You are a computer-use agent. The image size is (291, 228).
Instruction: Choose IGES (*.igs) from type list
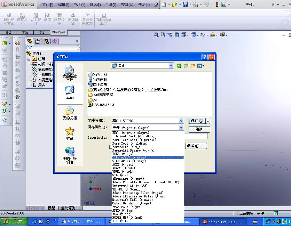[148, 154]
